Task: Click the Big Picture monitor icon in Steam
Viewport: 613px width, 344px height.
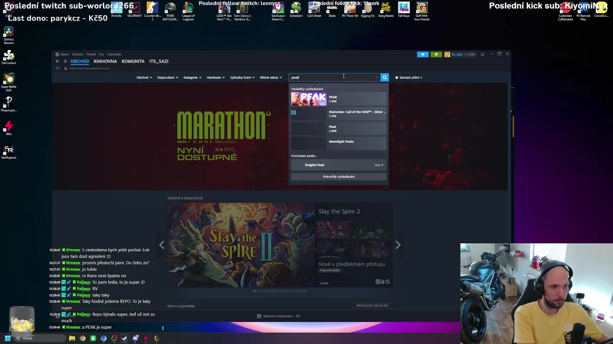Action: coord(482,54)
